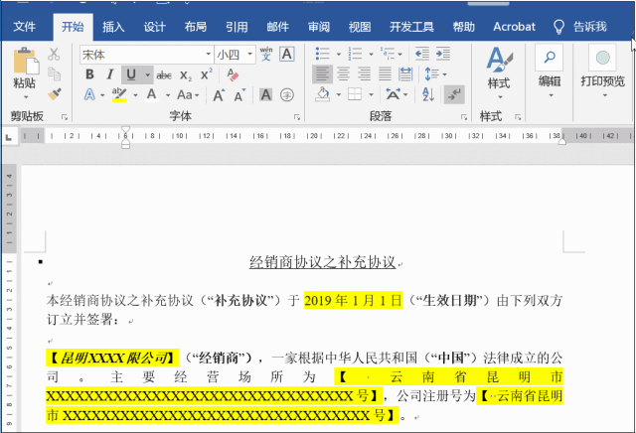Click the borders grid icon
636x433 pixels.
click(x=355, y=95)
